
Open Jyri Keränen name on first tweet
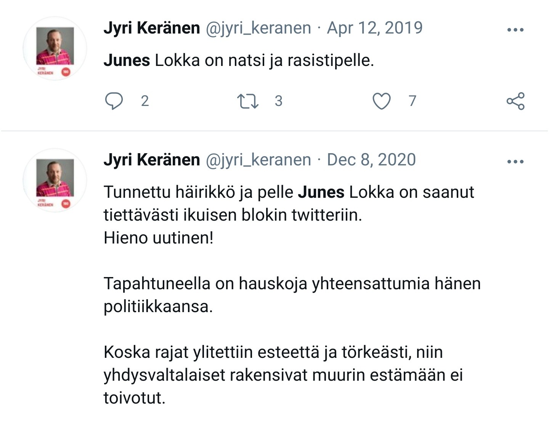[152, 28]
